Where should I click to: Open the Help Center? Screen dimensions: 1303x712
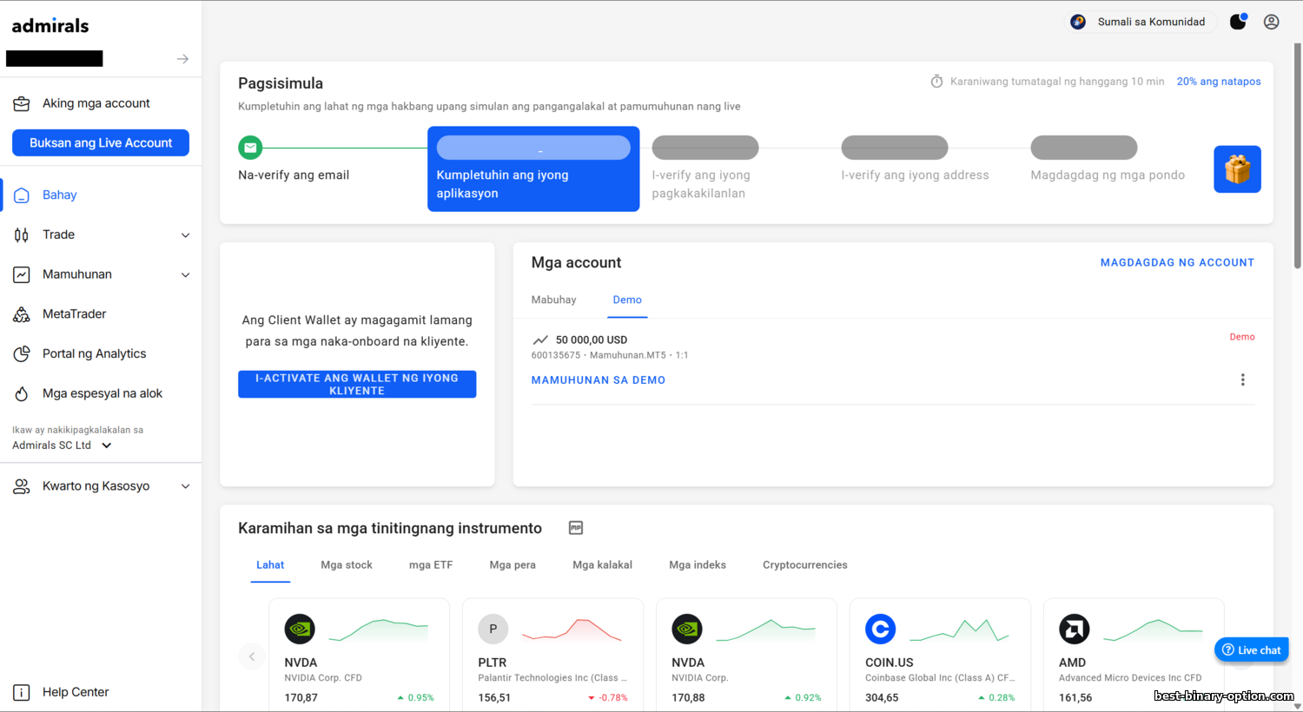point(75,692)
